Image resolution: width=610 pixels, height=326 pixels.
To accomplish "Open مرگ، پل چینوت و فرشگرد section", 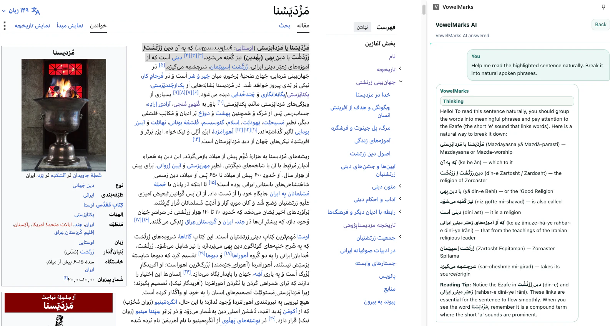I will coord(361,128).
